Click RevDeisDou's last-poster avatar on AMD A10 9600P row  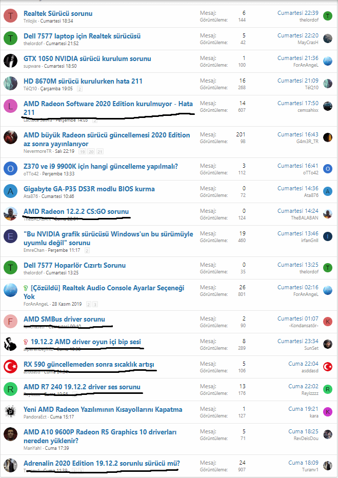(328, 434)
